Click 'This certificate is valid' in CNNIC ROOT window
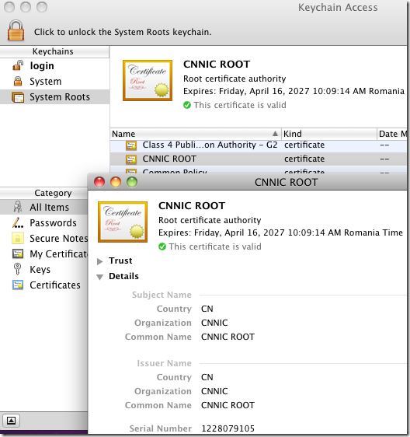 tap(215, 246)
